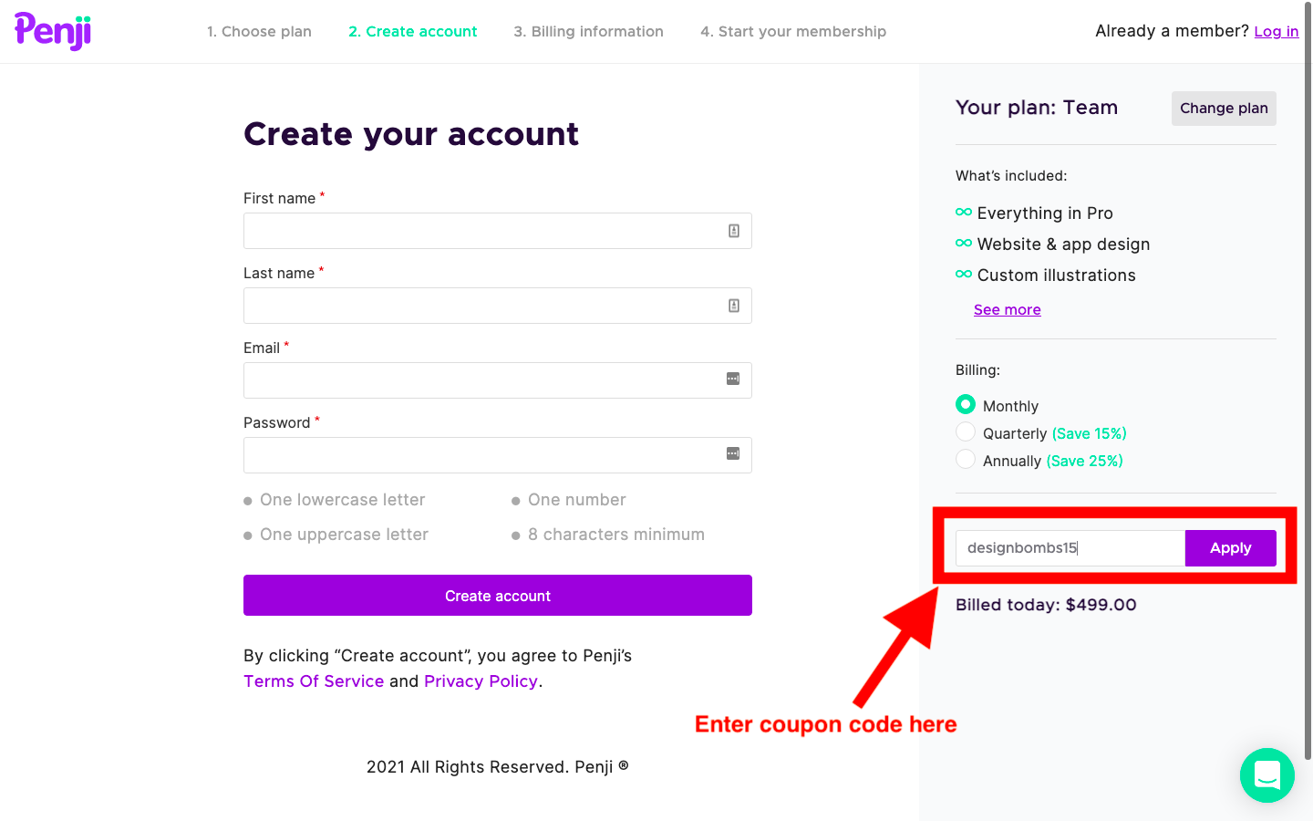
Task: Click the Penji logo
Action: point(53,31)
